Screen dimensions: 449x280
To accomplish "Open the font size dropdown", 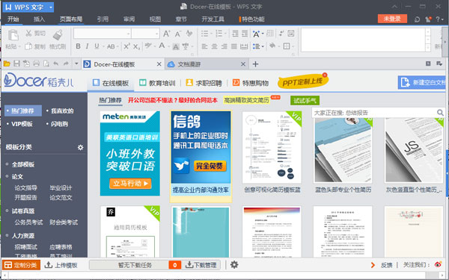I will click(156, 34).
